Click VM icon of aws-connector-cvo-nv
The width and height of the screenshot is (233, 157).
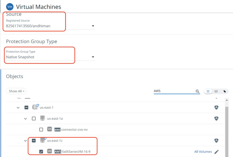point(50,129)
